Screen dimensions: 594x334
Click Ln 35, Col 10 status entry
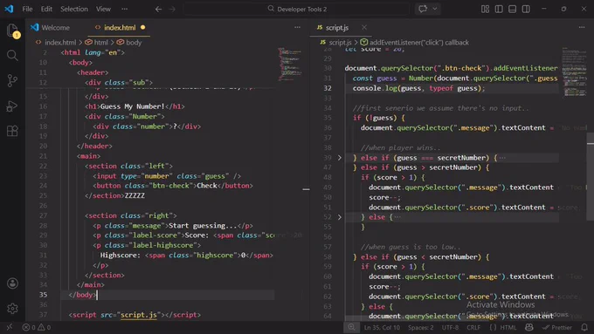(x=382, y=328)
